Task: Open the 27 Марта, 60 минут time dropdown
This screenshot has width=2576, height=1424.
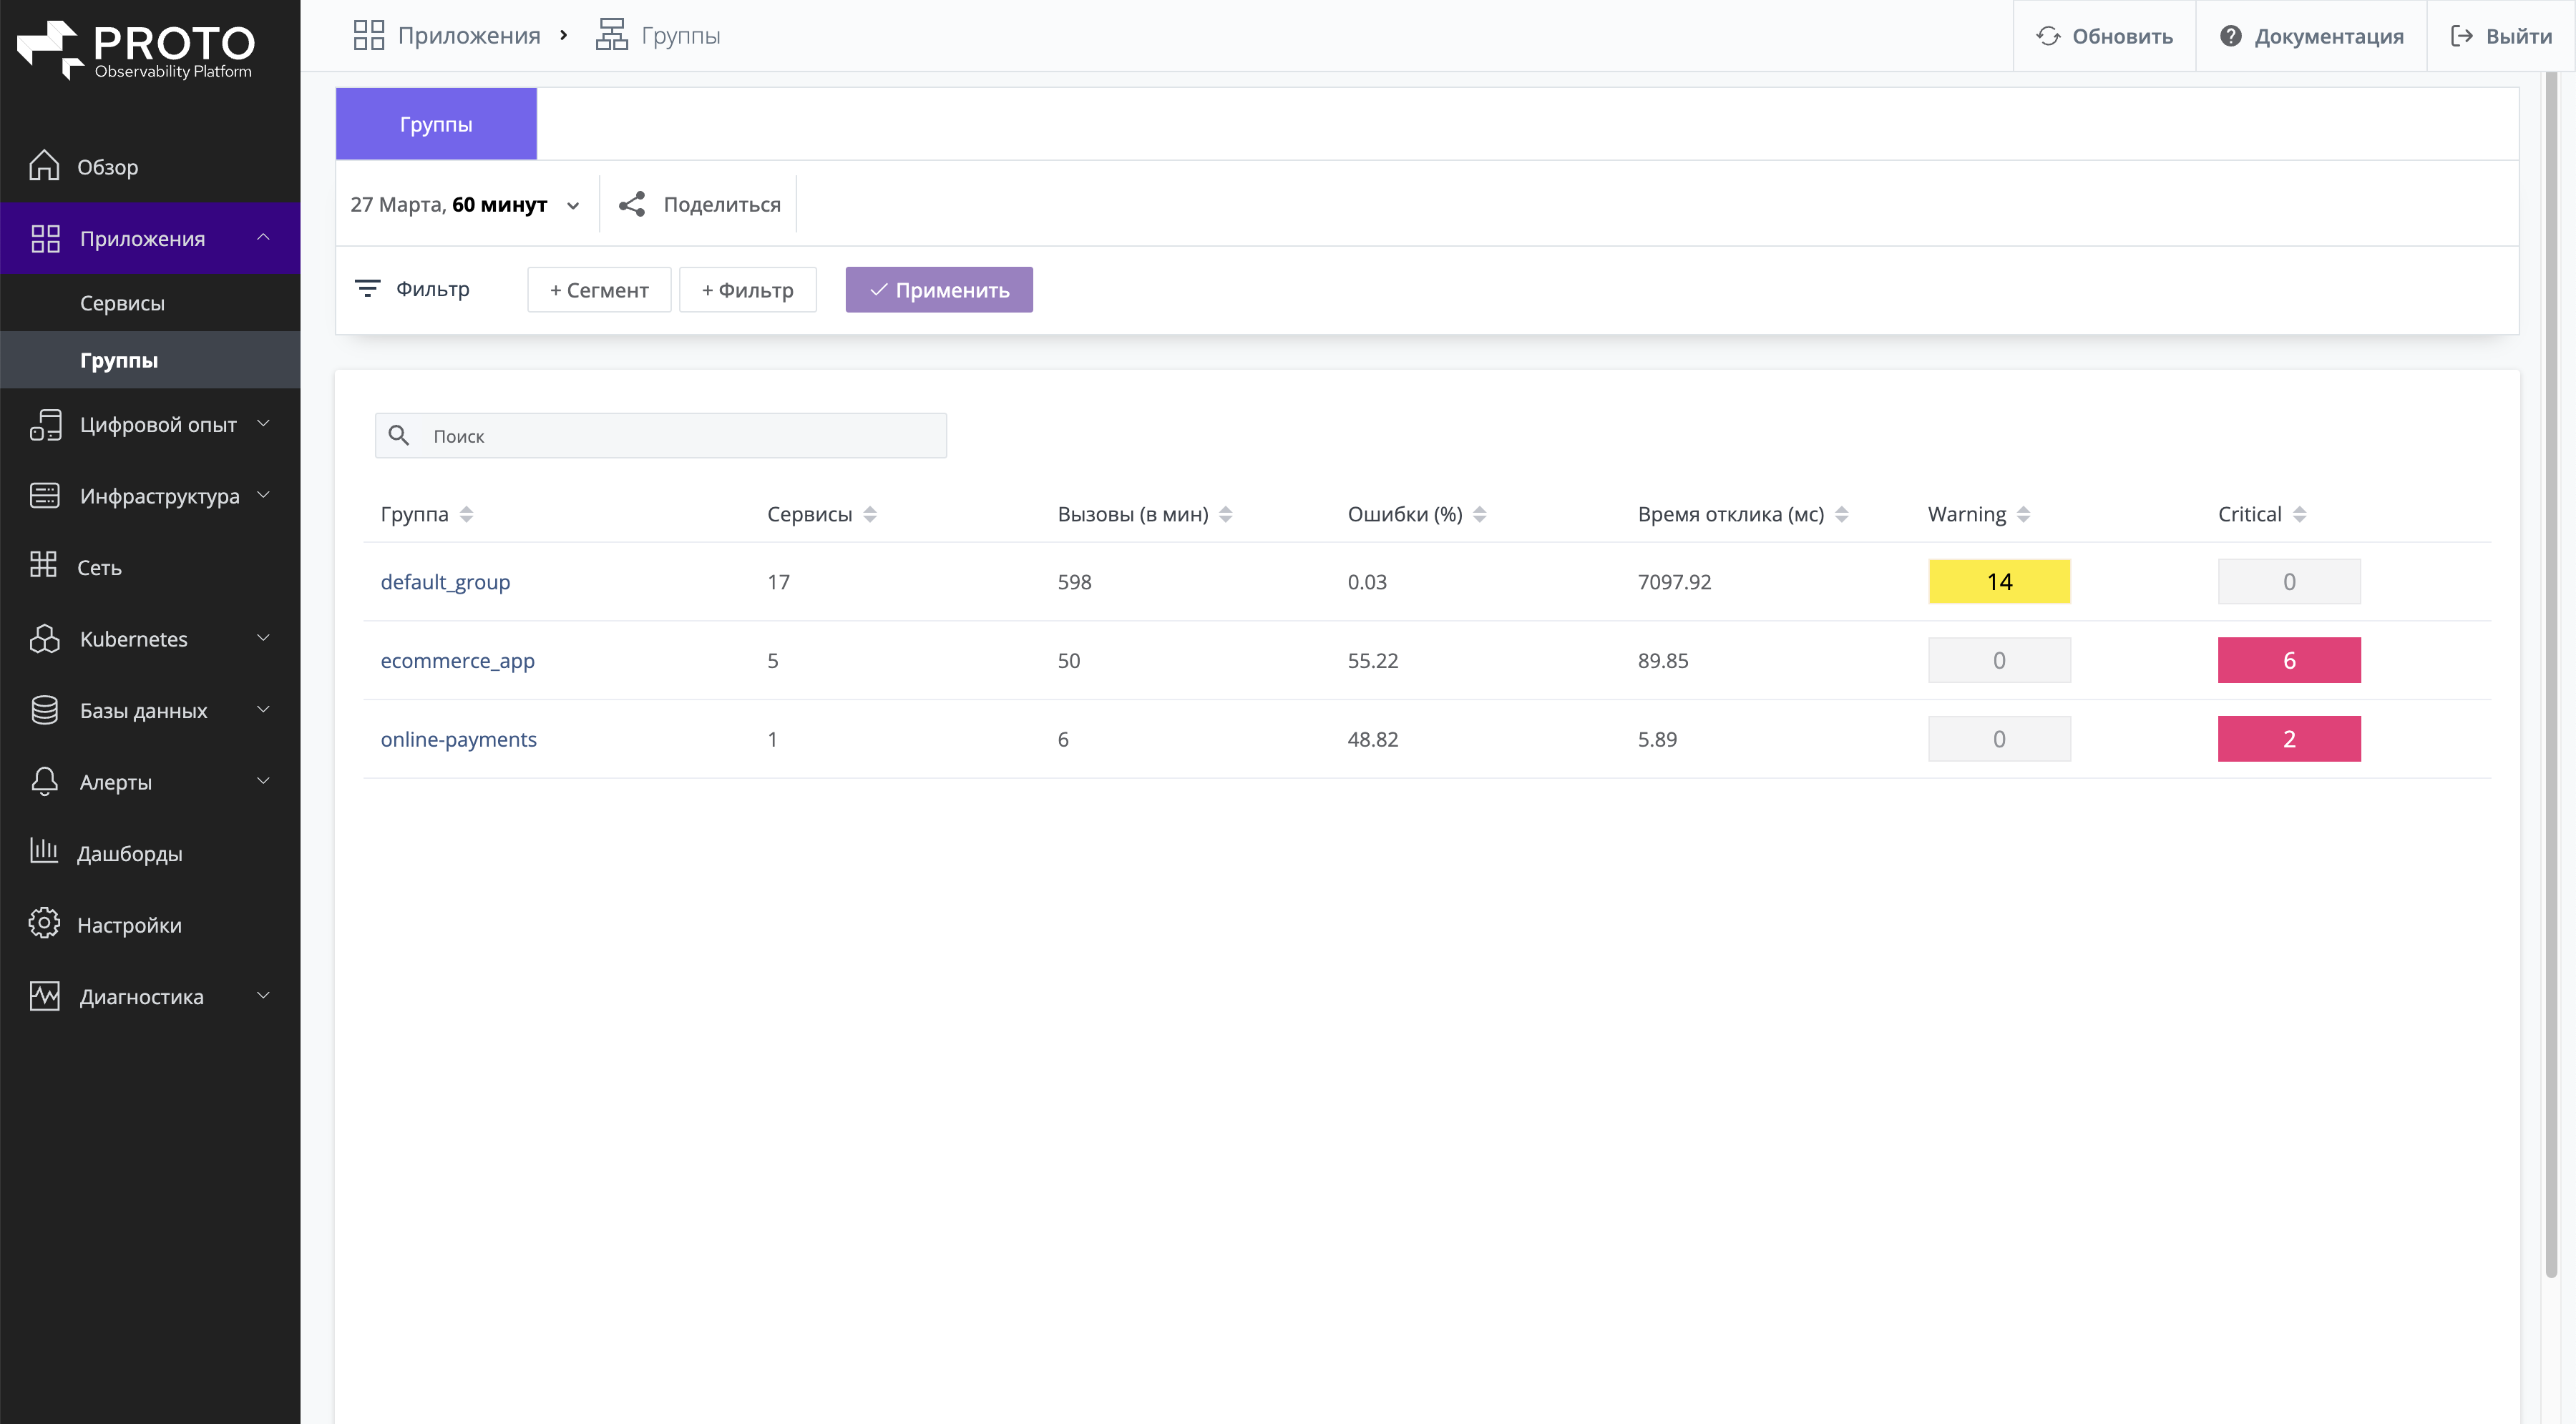Action: tap(466, 204)
